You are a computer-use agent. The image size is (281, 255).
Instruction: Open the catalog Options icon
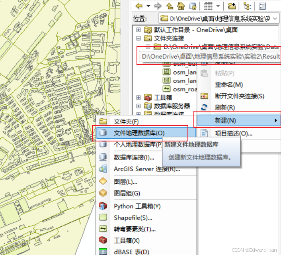(x=262, y=6)
